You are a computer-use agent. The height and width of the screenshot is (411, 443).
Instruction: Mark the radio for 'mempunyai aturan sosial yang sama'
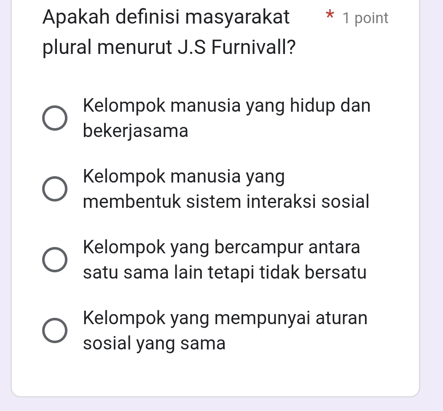[55, 330]
